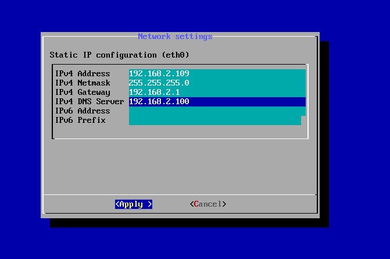The height and width of the screenshot is (259, 390).
Task: Click the highlighted IPv4 DNS Server field
Action: (x=216, y=102)
